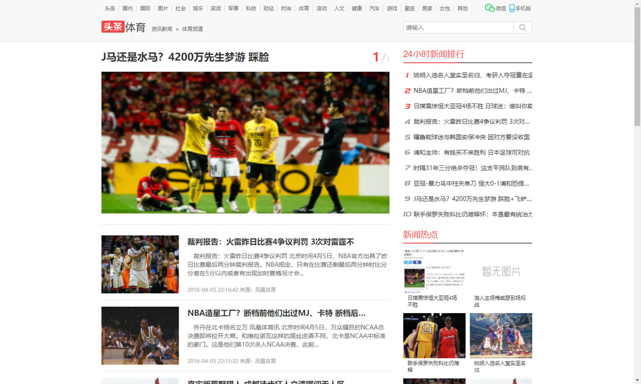Open ranked news item 1 about 姚明入选名人堂

click(472, 76)
